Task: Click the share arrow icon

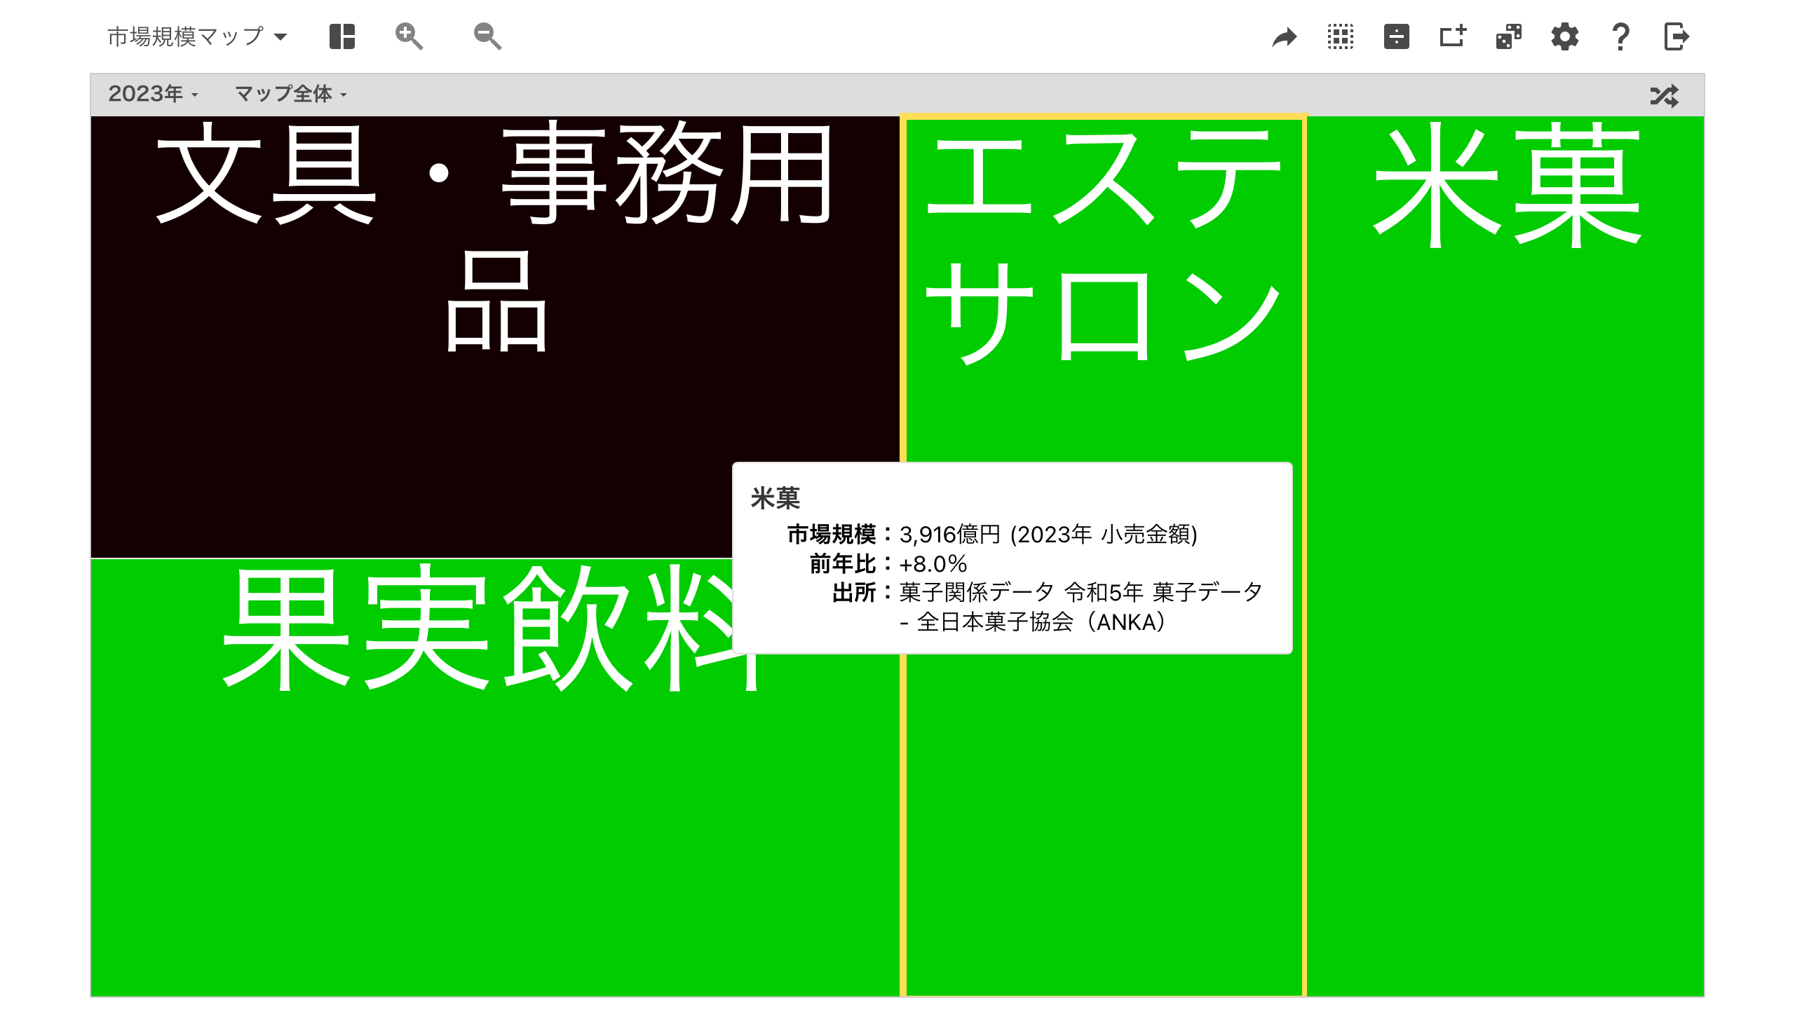Action: [x=1285, y=36]
